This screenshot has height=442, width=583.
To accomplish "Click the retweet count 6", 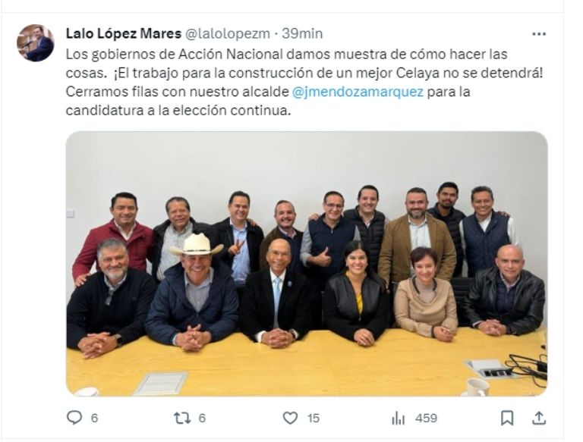I will 202,418.
